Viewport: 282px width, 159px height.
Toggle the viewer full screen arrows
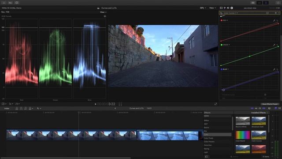point(215,104)
